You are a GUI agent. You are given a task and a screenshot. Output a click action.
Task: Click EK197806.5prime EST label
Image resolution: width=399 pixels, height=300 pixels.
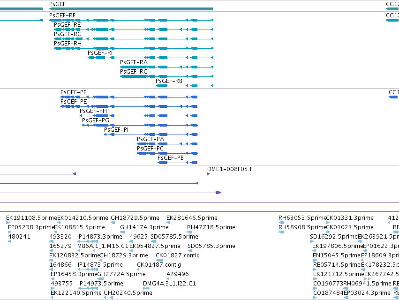pyautogui.click(x=338, y=246)
